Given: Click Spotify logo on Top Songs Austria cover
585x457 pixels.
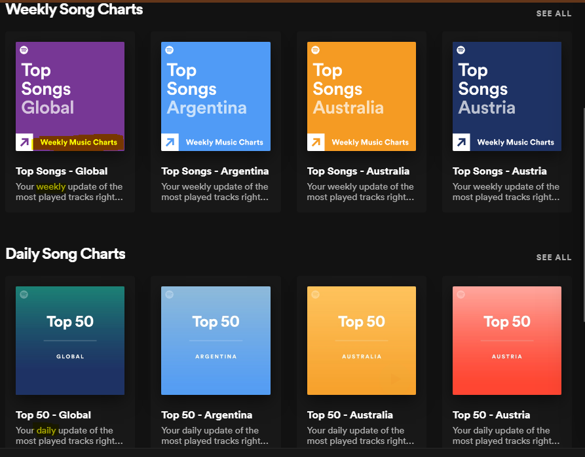Looking at the screenshot, I should coord(461,50).
